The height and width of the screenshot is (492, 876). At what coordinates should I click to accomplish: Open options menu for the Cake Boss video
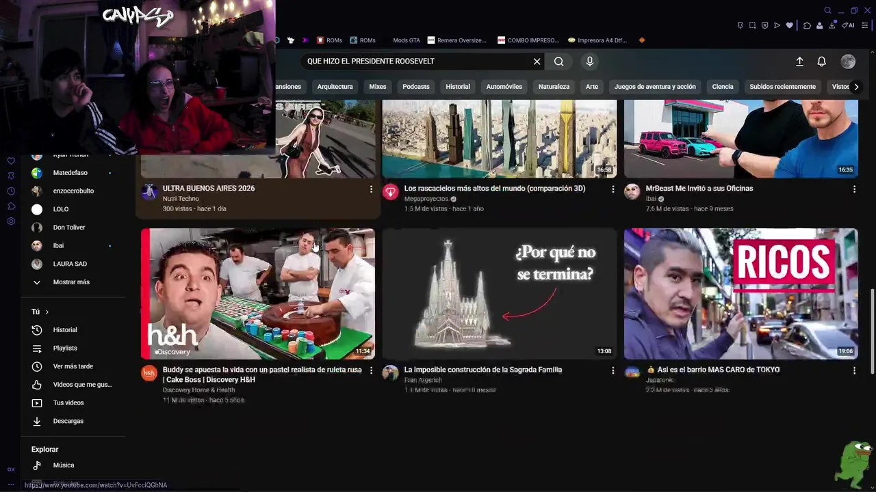(372, 370)
